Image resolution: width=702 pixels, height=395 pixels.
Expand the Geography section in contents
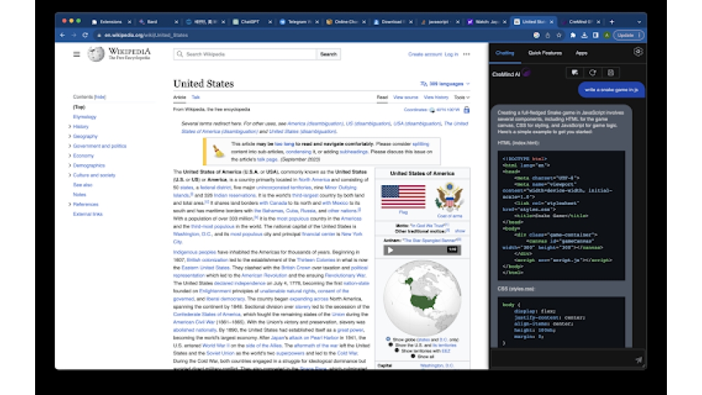click(69, 136)
